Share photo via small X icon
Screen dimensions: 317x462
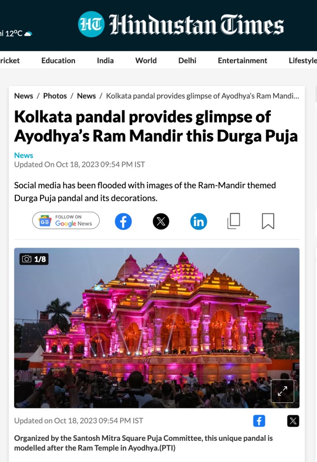pos(293,421)
